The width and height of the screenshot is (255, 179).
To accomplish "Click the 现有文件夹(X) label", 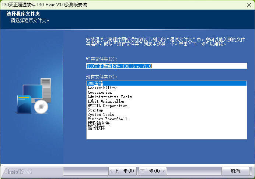I will (x=101, y=77).
